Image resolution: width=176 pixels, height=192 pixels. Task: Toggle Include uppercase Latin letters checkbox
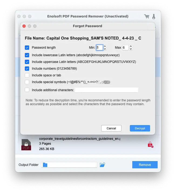[x=27, y=62]
